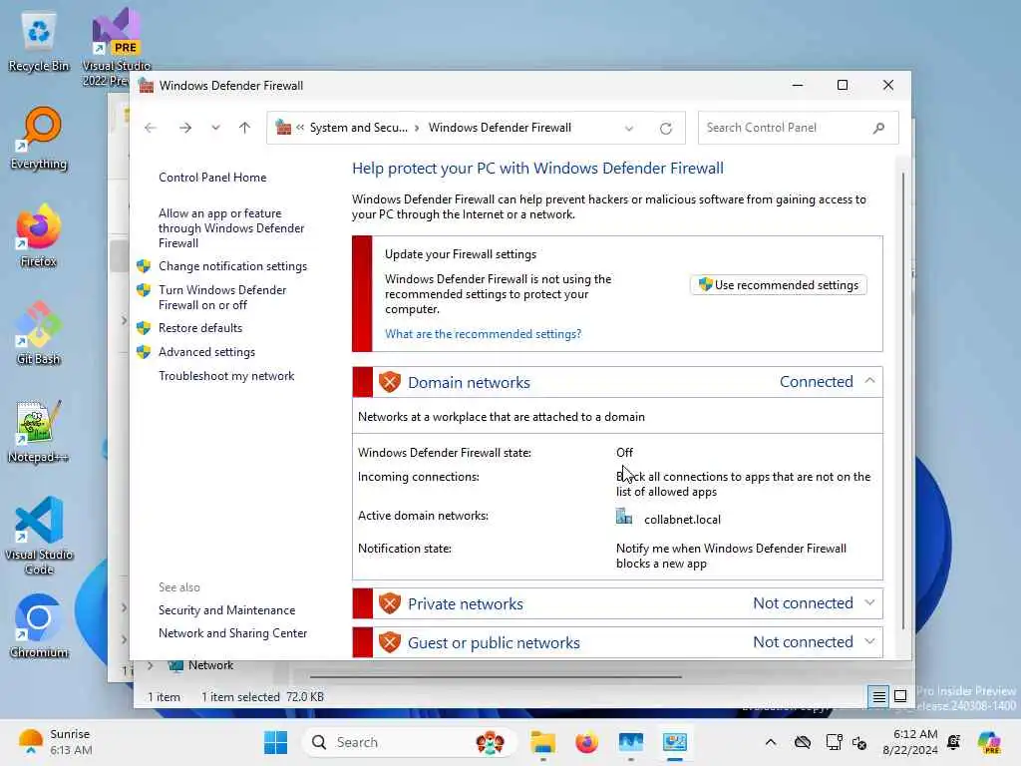
Task: Select System and Security breadcrumb
Action: 358,128
